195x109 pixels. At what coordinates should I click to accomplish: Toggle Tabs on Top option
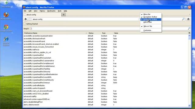(151, 26)
